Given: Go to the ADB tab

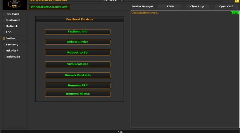Looking at the screenshot, I should (x=15, y=32).
